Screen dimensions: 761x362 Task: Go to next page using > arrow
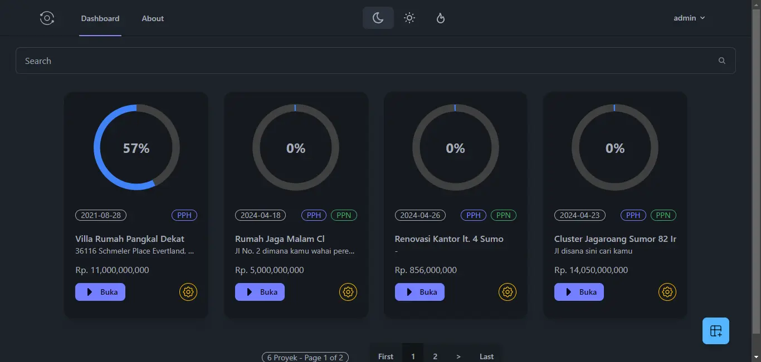tap(458, 356)
